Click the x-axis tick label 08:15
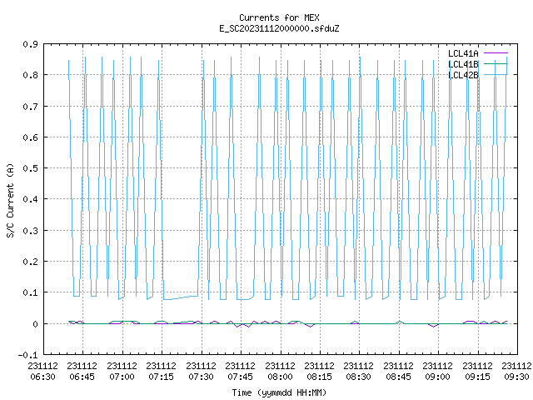533x400 pixels. coord(319,377)
